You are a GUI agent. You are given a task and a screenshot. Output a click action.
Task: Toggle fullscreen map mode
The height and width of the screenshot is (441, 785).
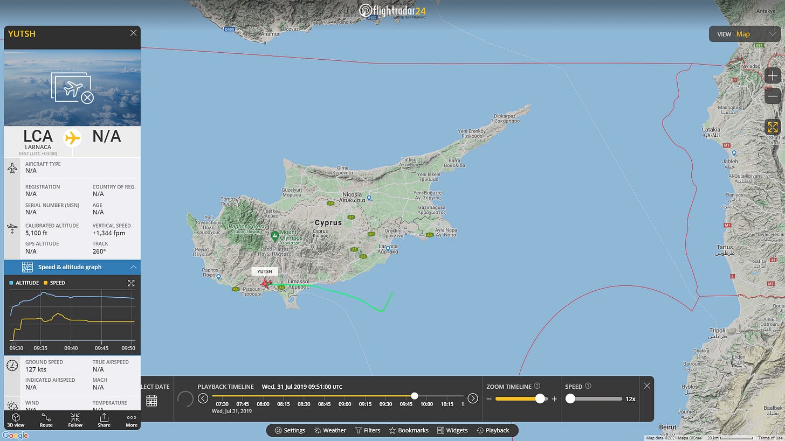(773, 127)
